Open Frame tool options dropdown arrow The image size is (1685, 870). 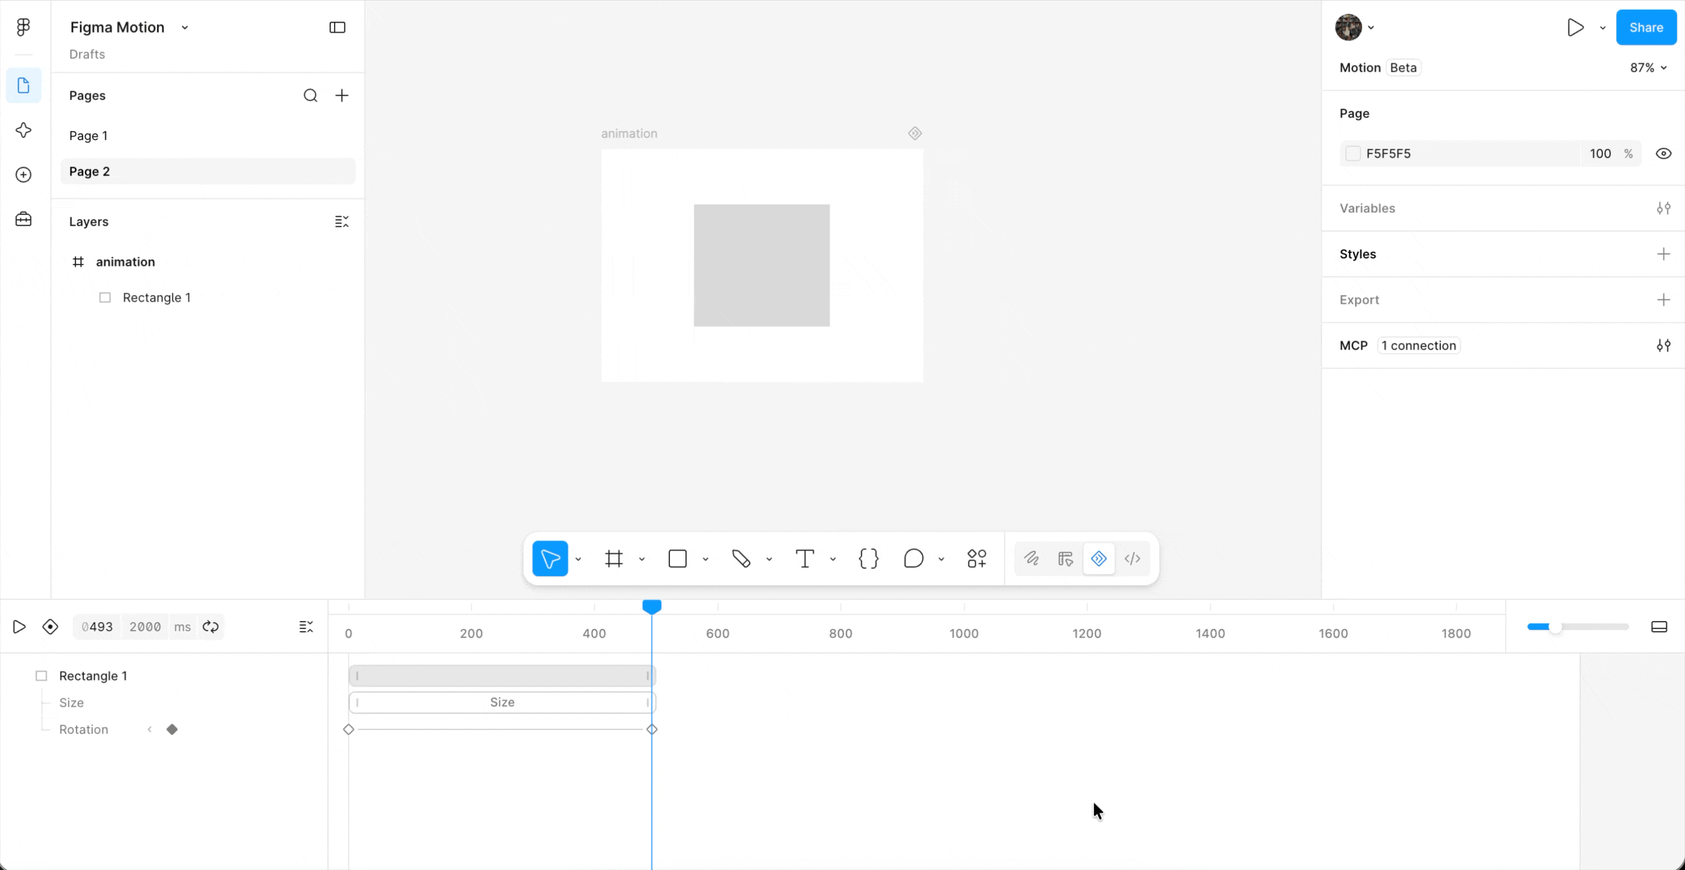point(642,560)
